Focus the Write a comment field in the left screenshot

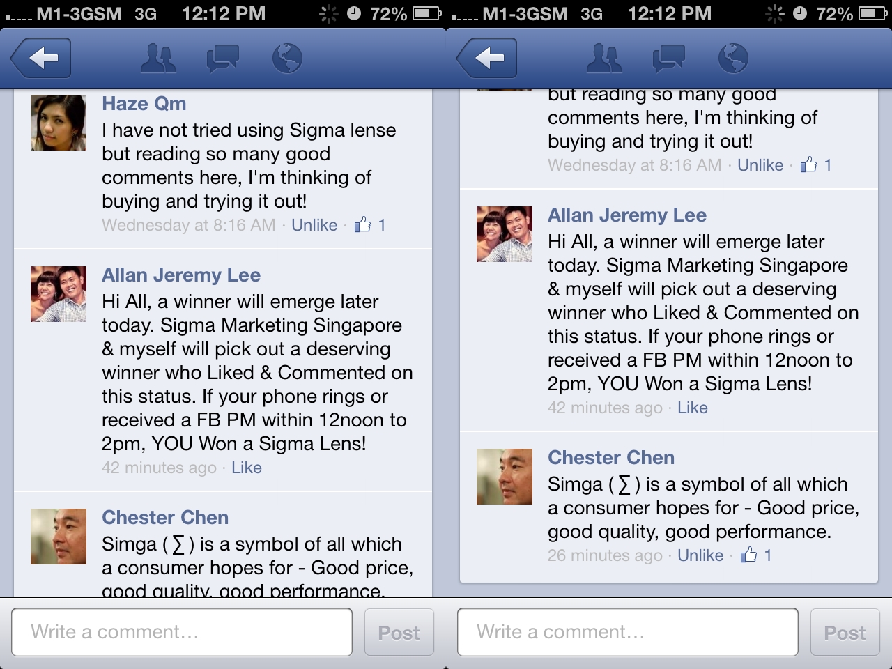click(182, 632)
